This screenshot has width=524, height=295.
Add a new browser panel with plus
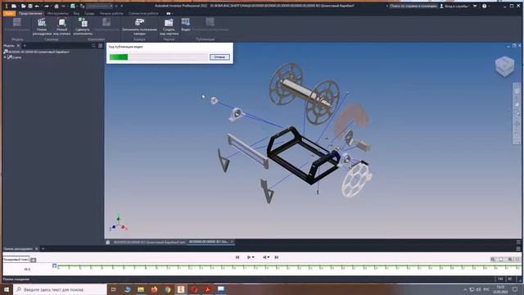pyautogui.click(x=25, y=46)
